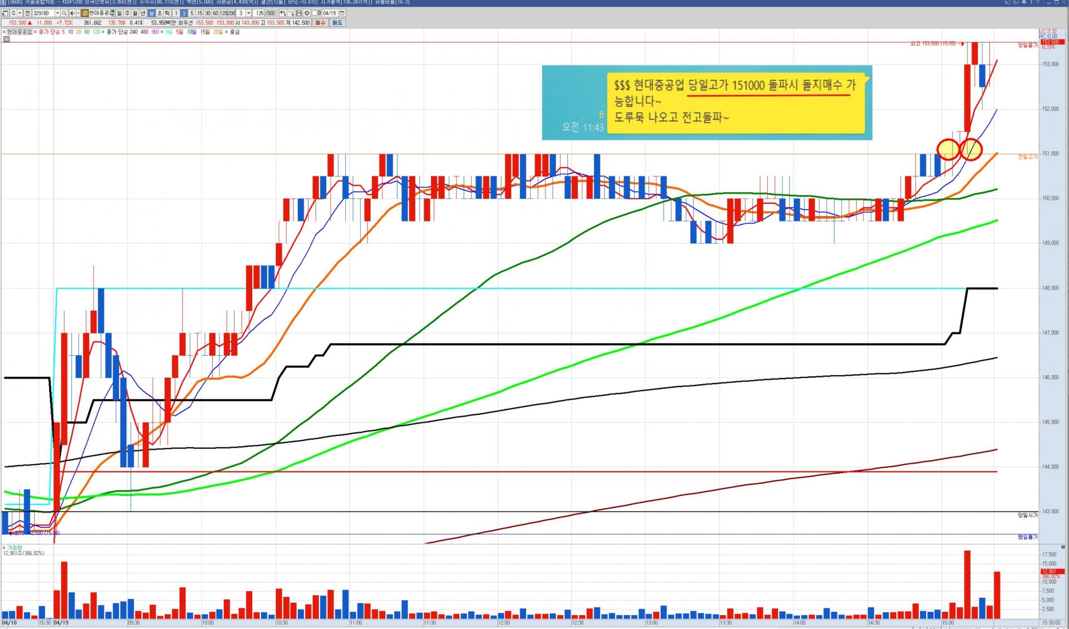Select the 60 minute interval tab
This screenshot has width=1069, height=629.
[x=215, y=13]
